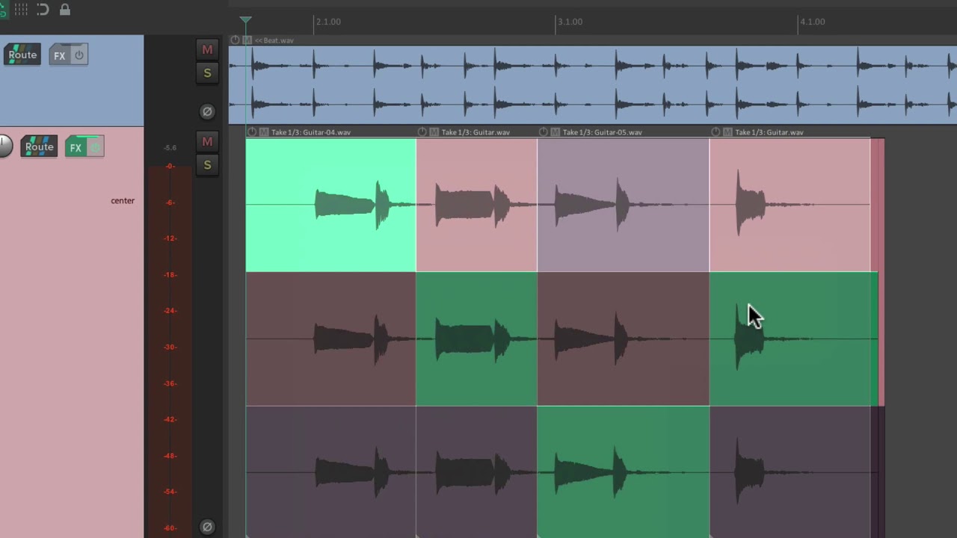Select the Beat.wav waveform item
This screenshot has width=957, height=538.
(x=592, y=84)
